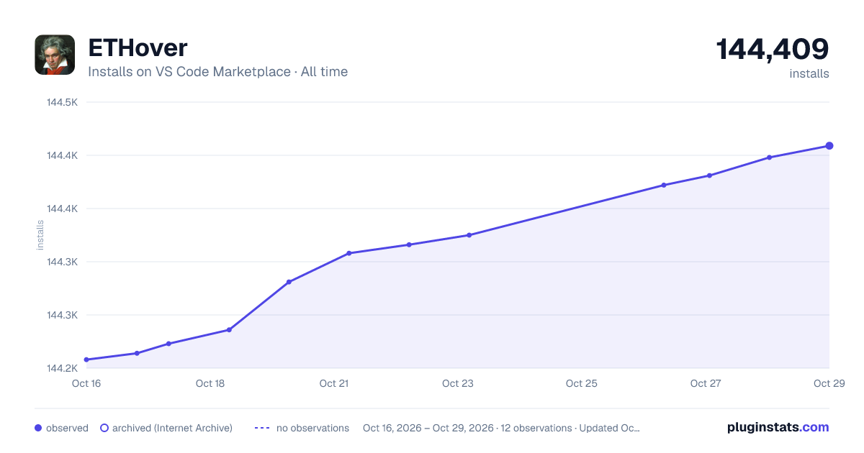Click the 144.2K y-axis label

click(x=62, y=368)
